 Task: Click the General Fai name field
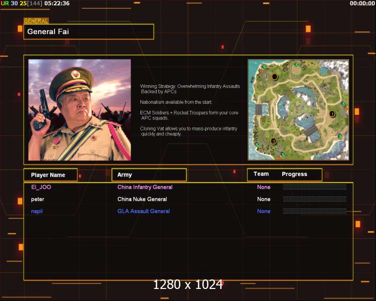coord(89,32)
